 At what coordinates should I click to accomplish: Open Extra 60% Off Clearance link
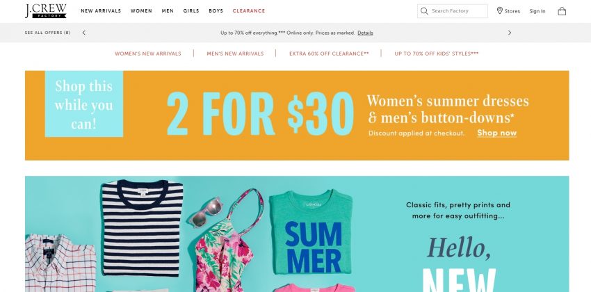[329, 54]
